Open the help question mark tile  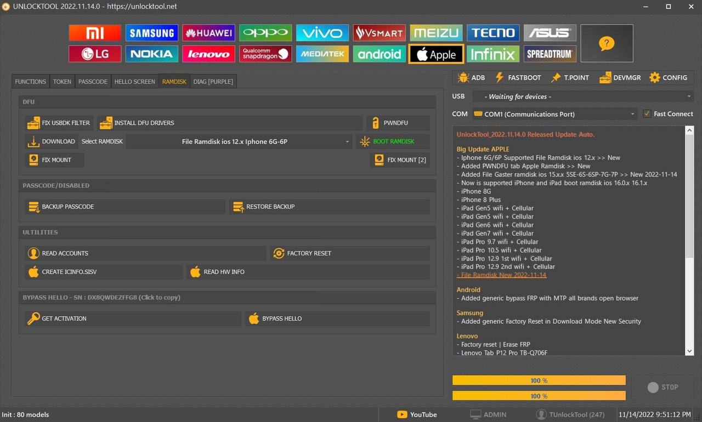(x=607, y=43)
